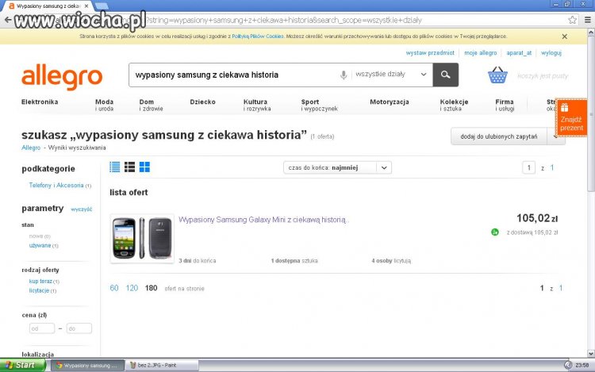The width and height of the screenshot is (595, 372).
Task: Click the microphone voice search icon
Action: [x=343, y=75]
